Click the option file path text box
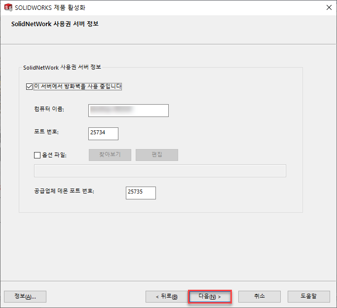This screenshot has height=308, width=337. pos(160,171)
